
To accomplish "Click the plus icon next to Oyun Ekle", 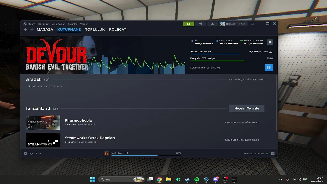I will click(25, 153).
